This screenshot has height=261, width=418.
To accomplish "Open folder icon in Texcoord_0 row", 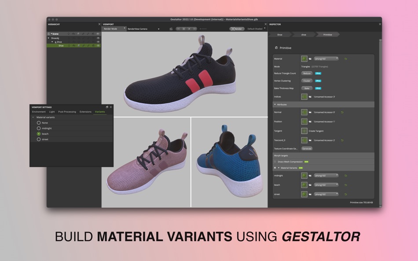I will [310, 140].
